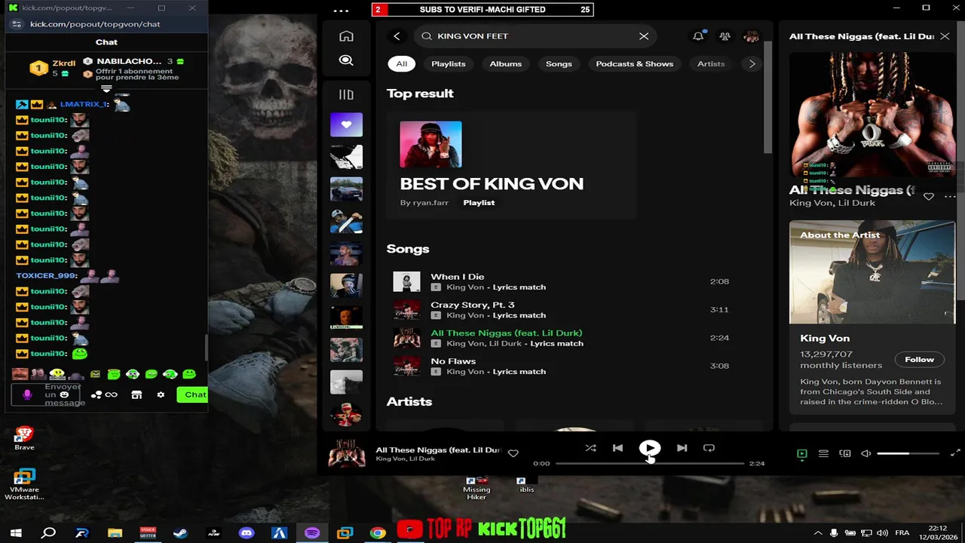
Task: Open emoji picker in Kick chat input
Action: (64, 394)
